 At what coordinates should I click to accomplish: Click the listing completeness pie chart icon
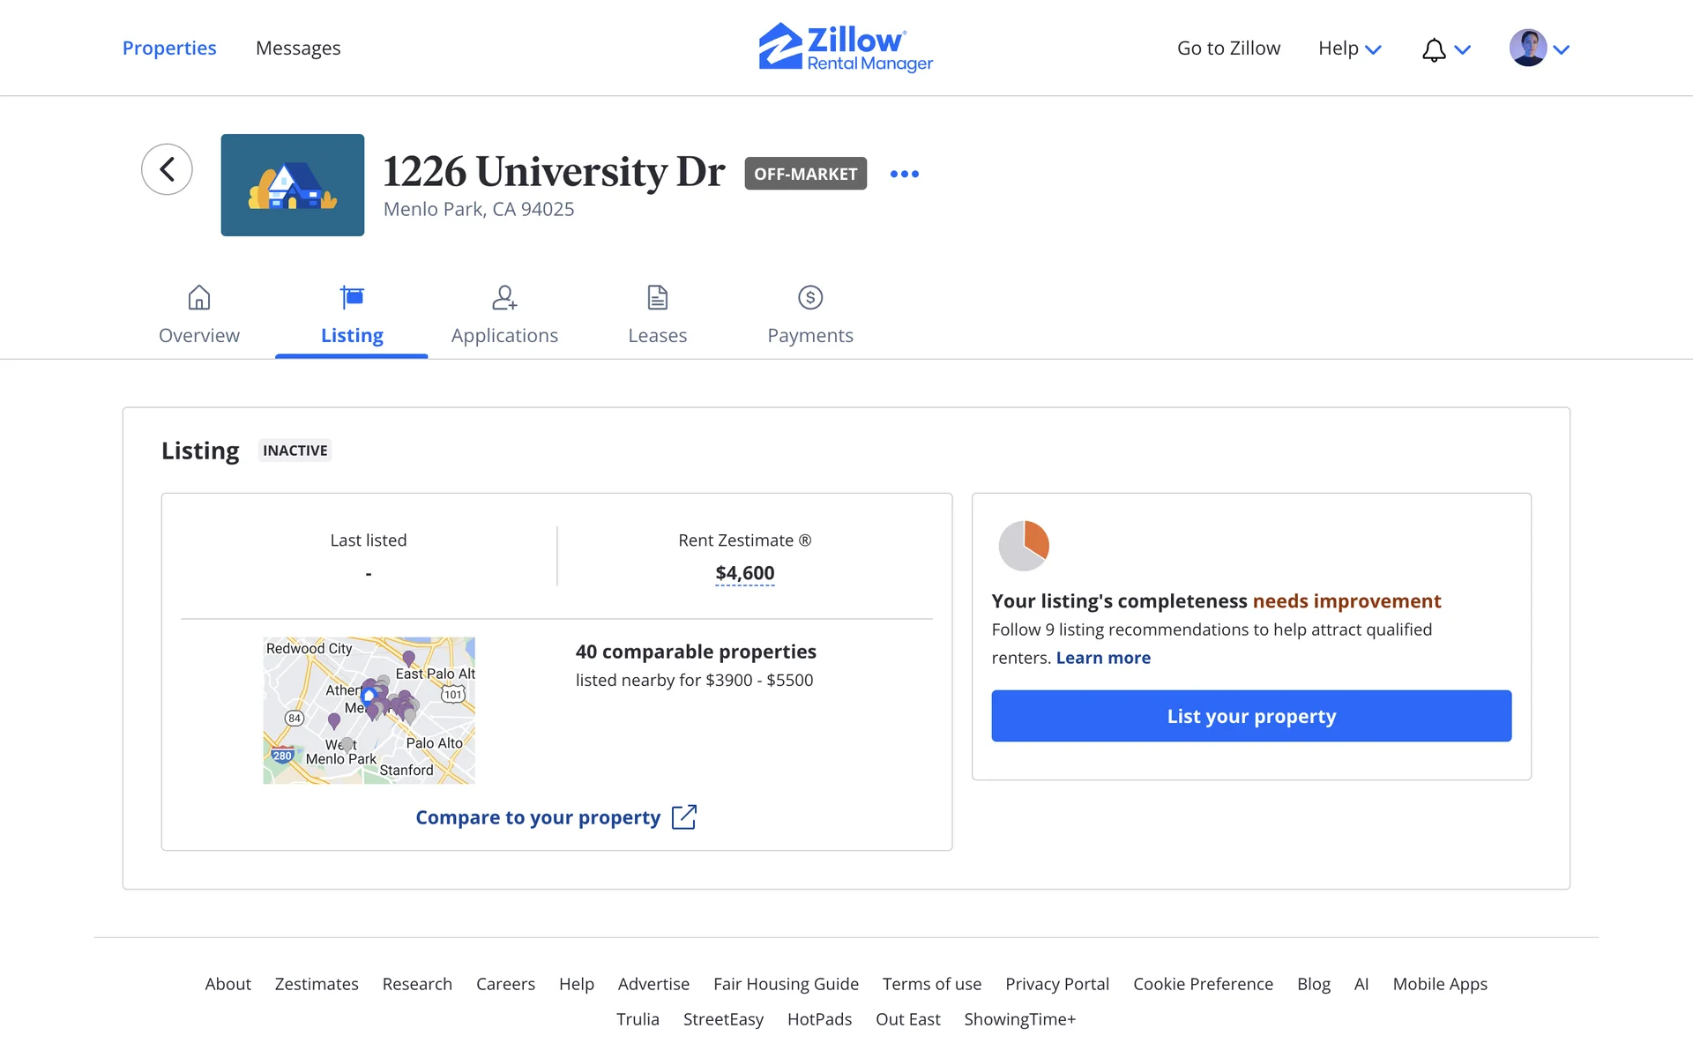click(1023, 545)
